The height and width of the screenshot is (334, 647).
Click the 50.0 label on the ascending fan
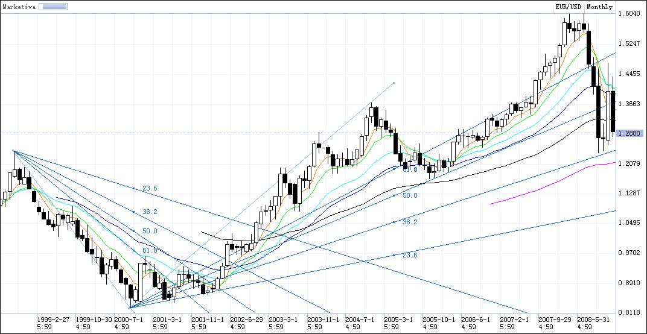[410, 195]
